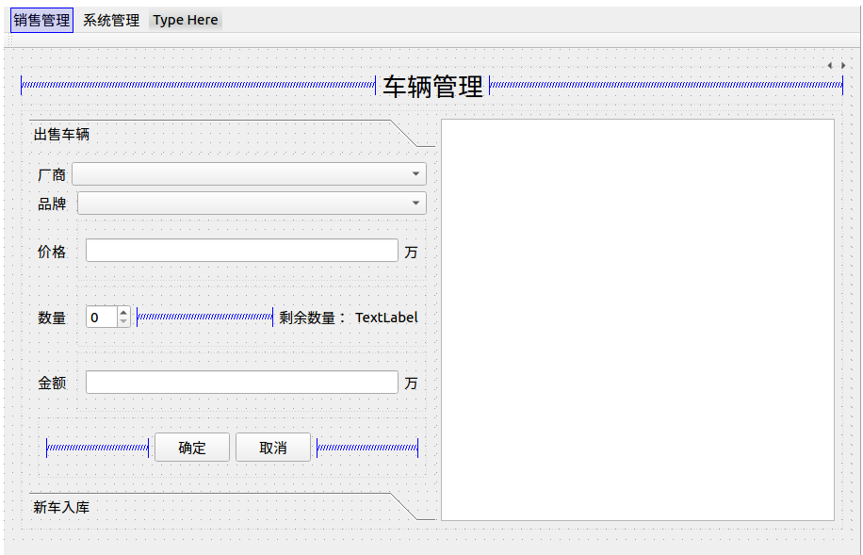Screen dimensions: 863x555
Task: Select the 新车入库 toolbox tab
Action: (x=232, y=507)
